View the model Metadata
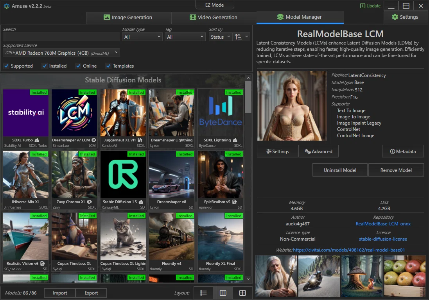Viewport: 429px width, 300px height. [x=403, y=151]
